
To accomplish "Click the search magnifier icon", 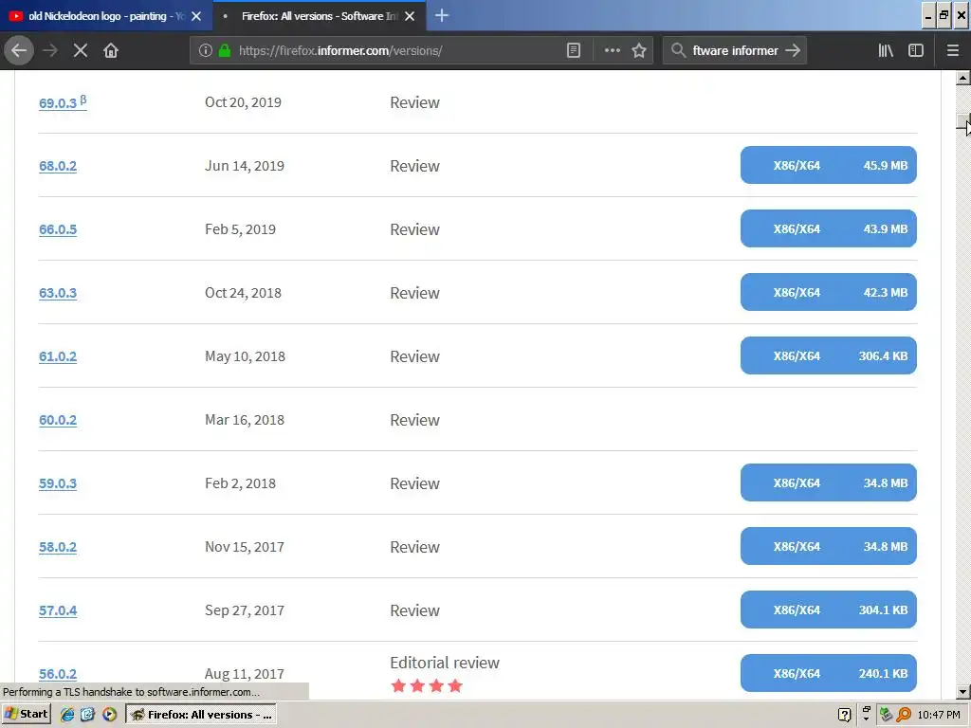I will 679,51.
